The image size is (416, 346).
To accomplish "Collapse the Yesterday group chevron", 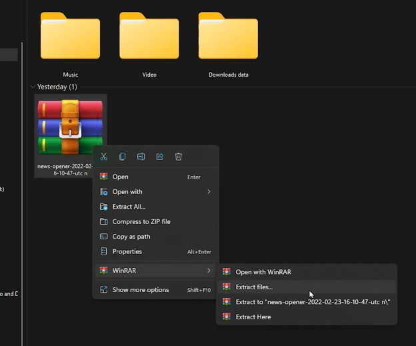I will (x=33, y=87).
